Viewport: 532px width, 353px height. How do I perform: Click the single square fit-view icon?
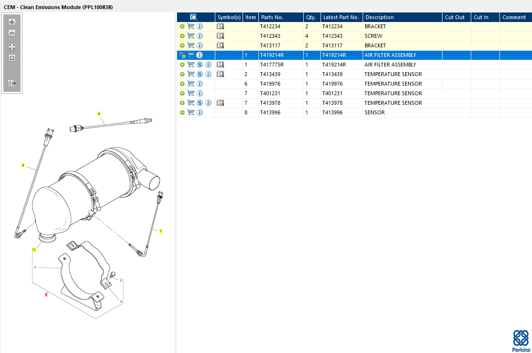[x=12, y=58]
